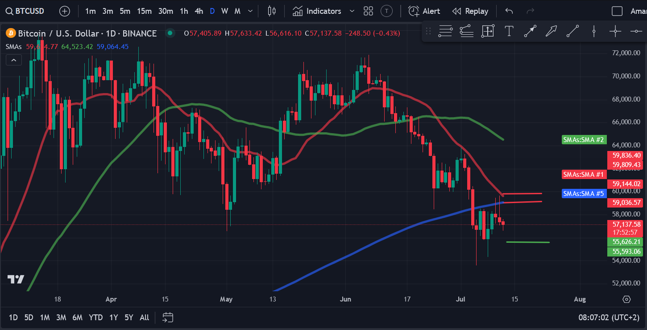Viewport: 647px width, 330px height.
Task: Select the Fib retracement tool
Action: [445, 31]
